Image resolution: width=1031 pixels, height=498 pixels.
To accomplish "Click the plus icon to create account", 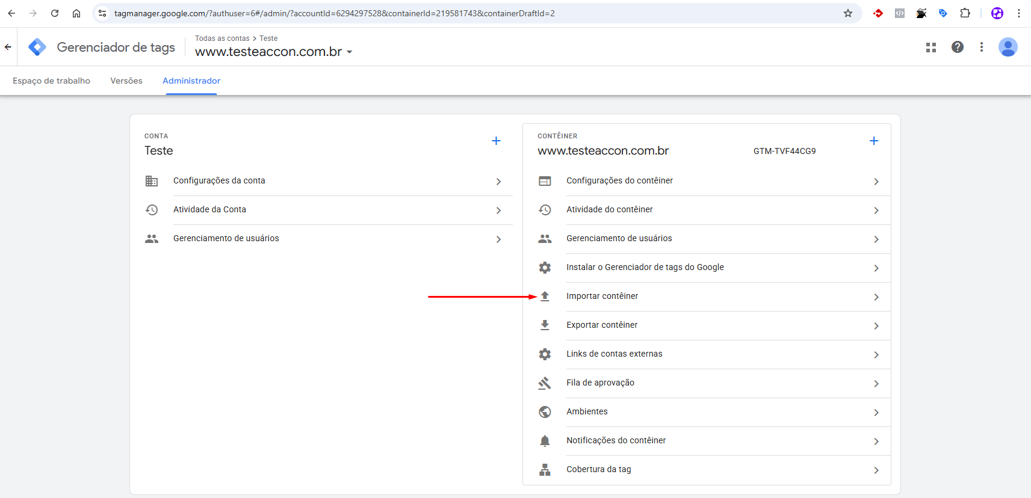I will 496,141.
